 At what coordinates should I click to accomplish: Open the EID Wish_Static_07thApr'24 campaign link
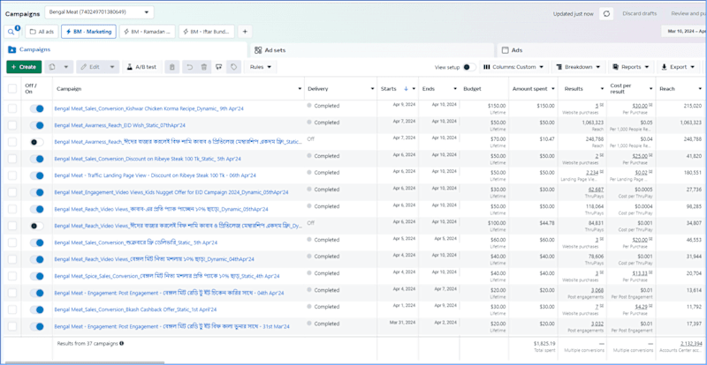pos(120,125)
